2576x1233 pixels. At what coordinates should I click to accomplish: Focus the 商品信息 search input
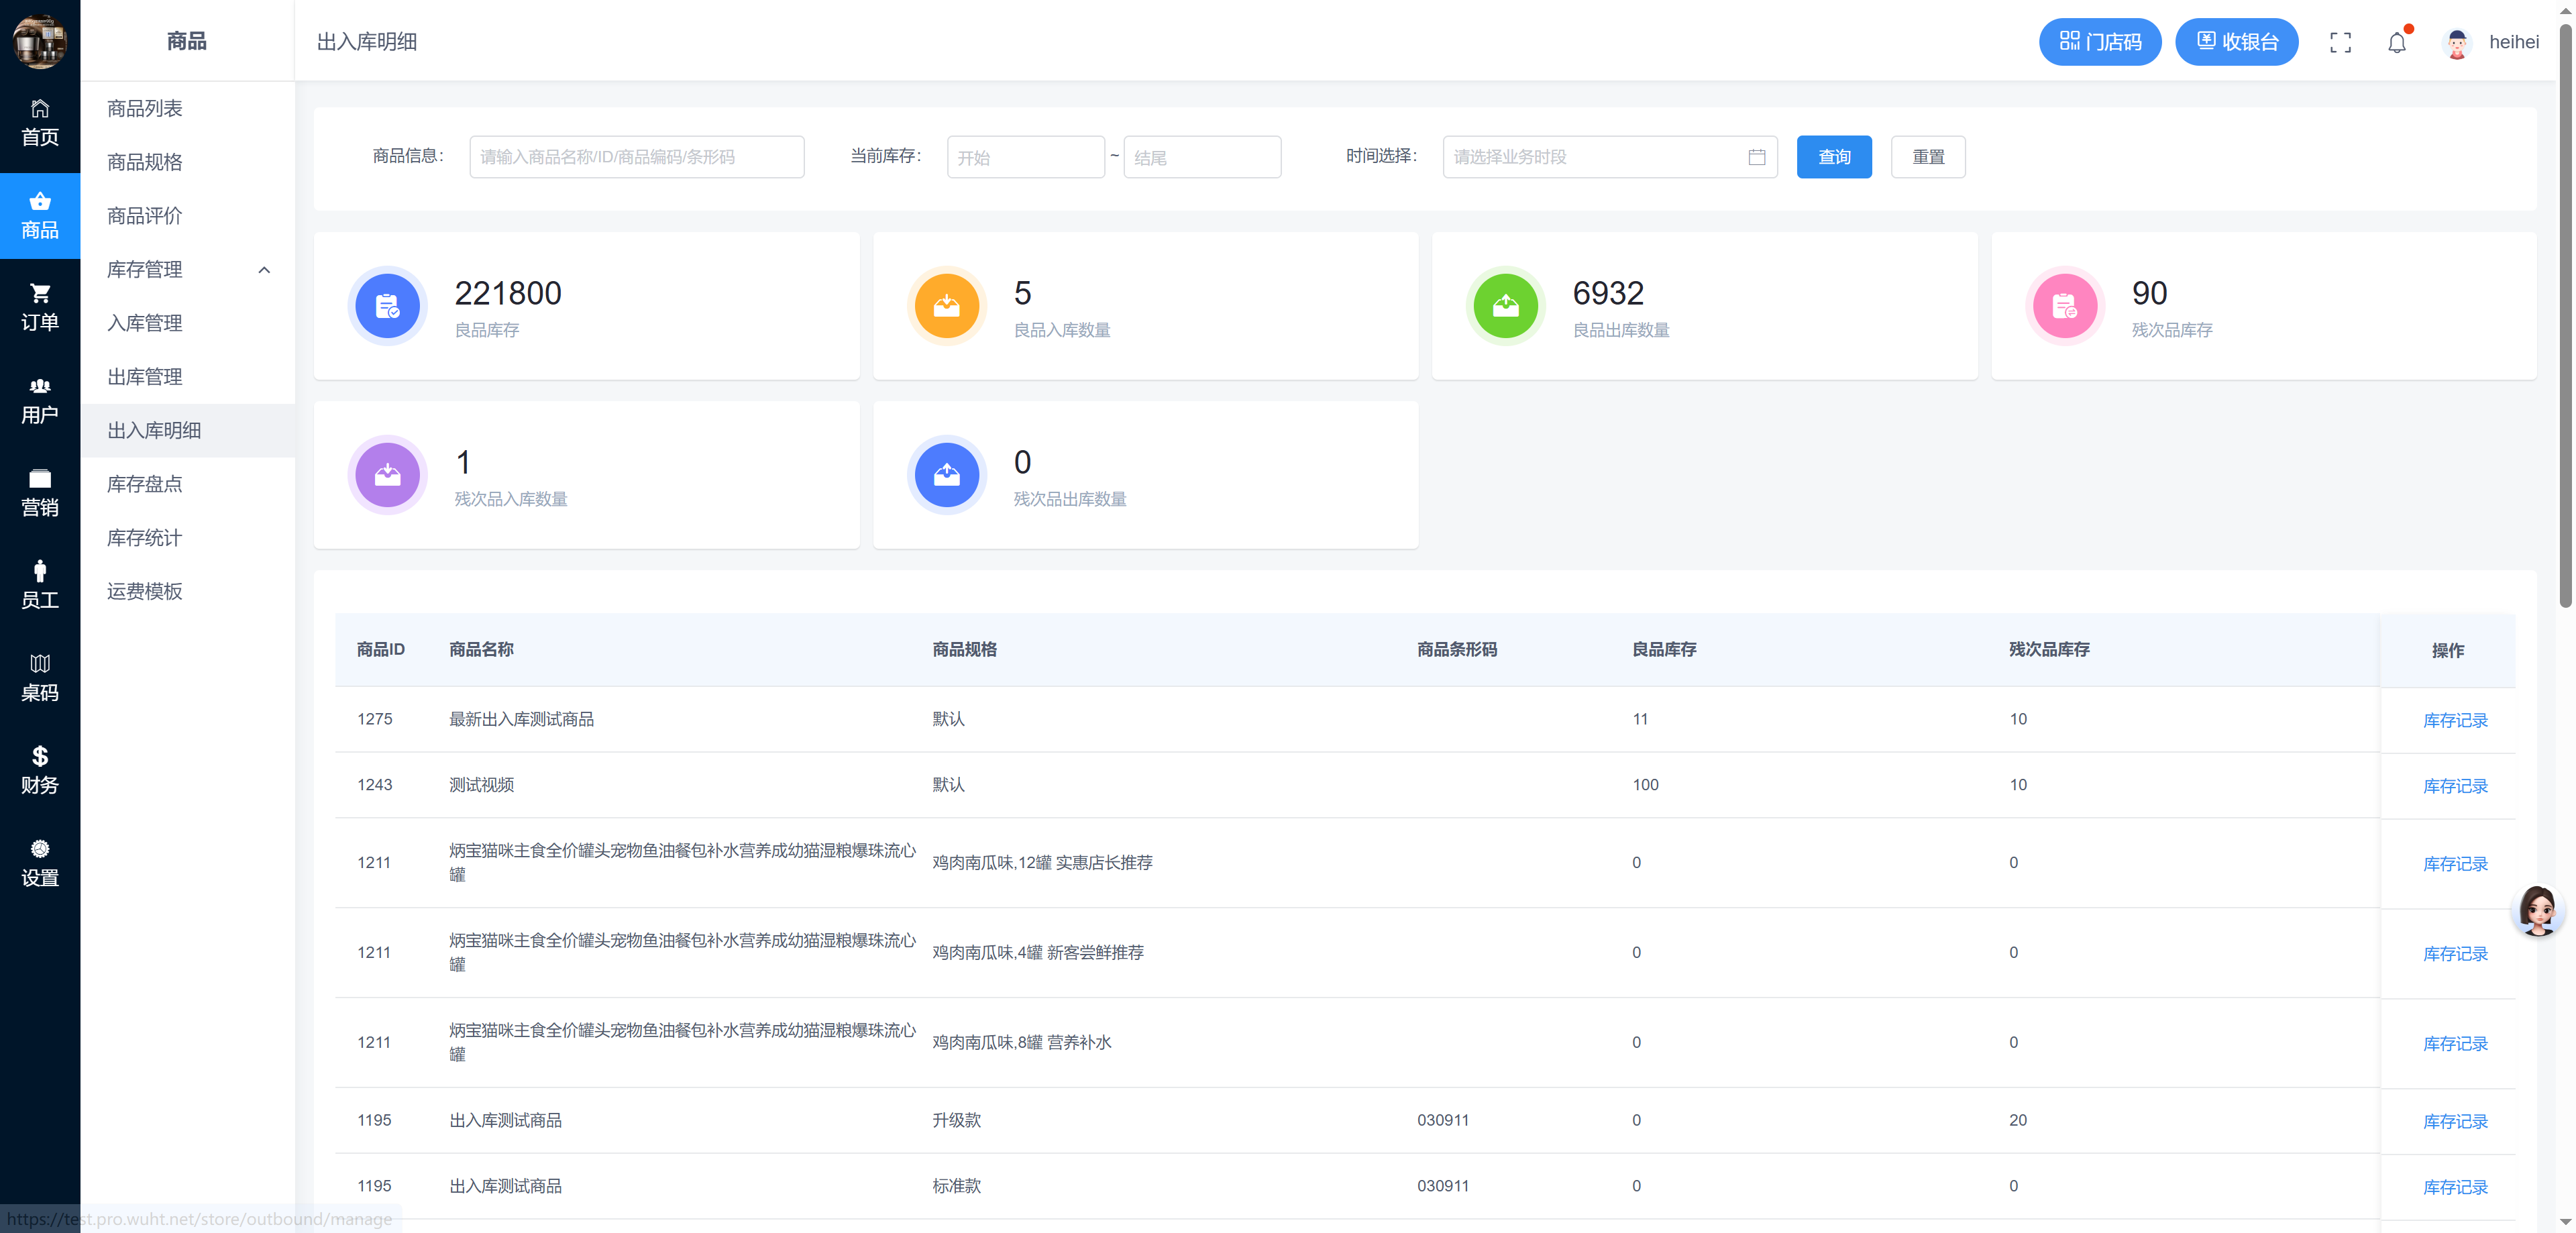[636, 157]
